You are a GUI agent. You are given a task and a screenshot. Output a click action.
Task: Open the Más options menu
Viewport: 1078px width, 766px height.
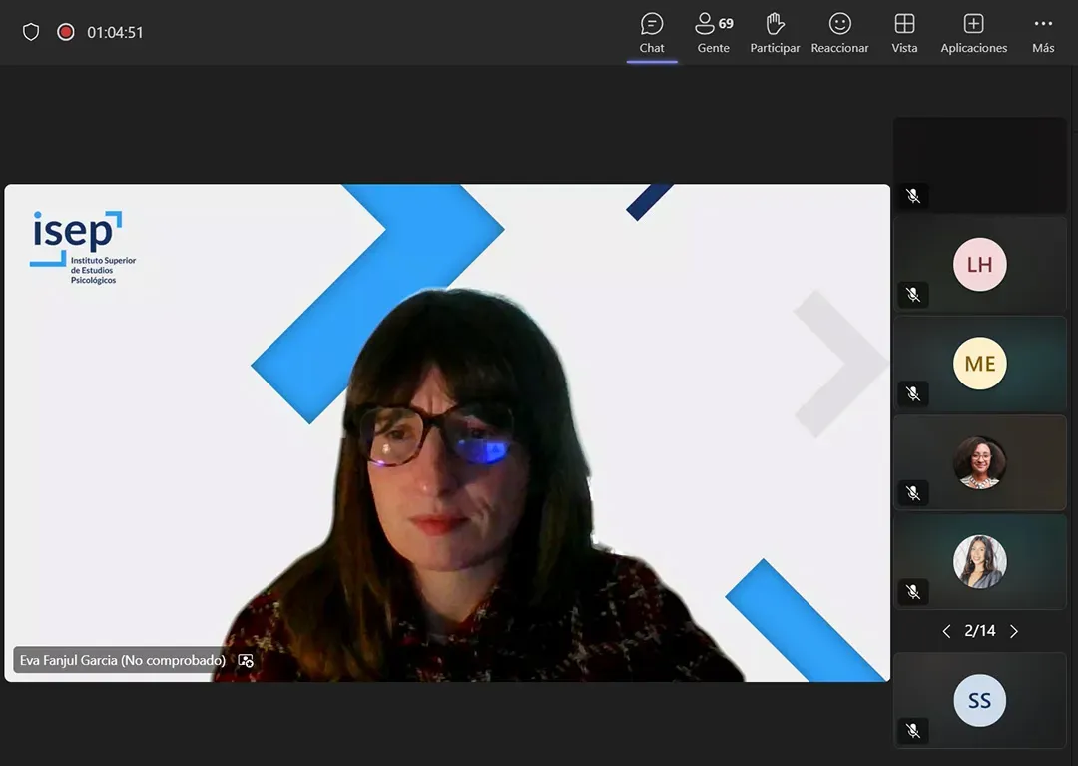tap(1043, 33)
